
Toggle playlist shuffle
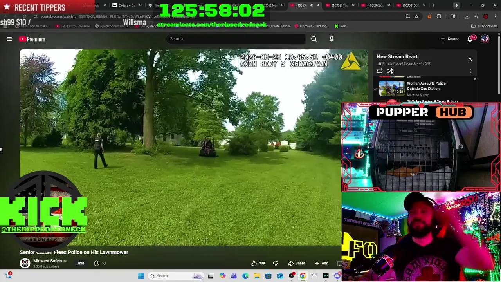390,71
